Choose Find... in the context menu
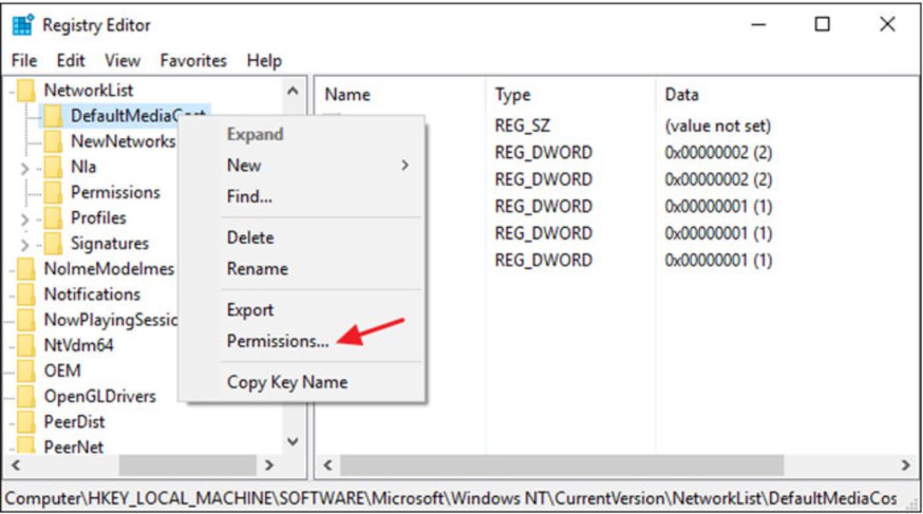Screen dimensions: 923x514 coord(250,196)
